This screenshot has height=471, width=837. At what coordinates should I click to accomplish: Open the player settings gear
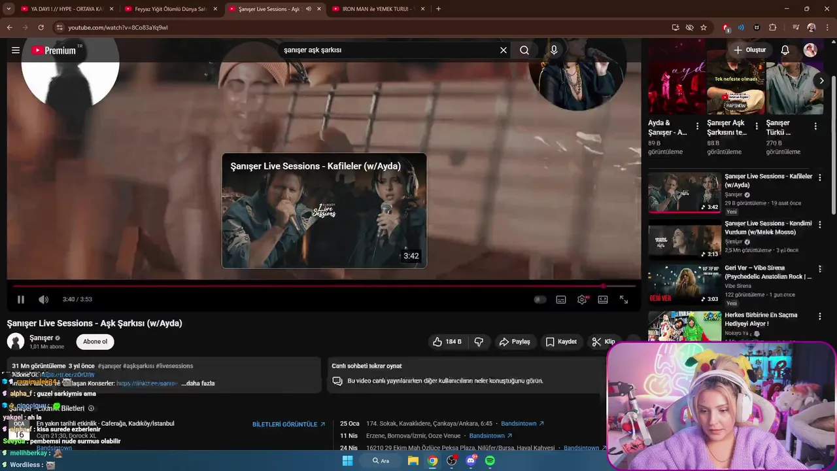(582, 300)
